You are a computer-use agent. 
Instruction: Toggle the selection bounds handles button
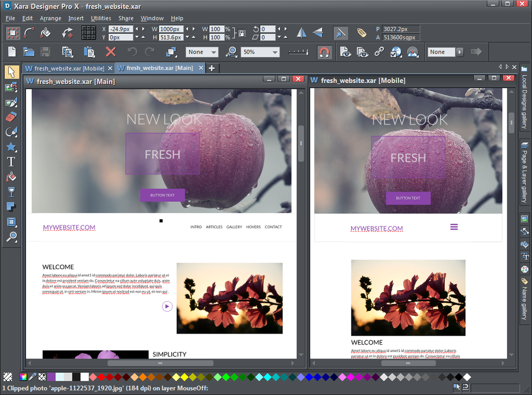click(x=13, y=33)
